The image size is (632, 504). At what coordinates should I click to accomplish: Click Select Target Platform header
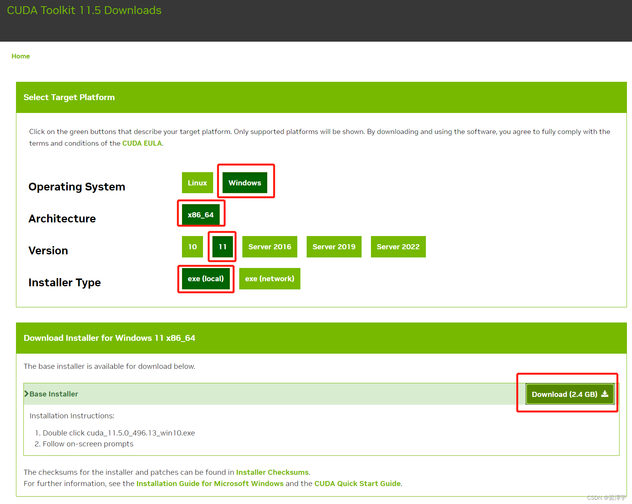[69, 97]
